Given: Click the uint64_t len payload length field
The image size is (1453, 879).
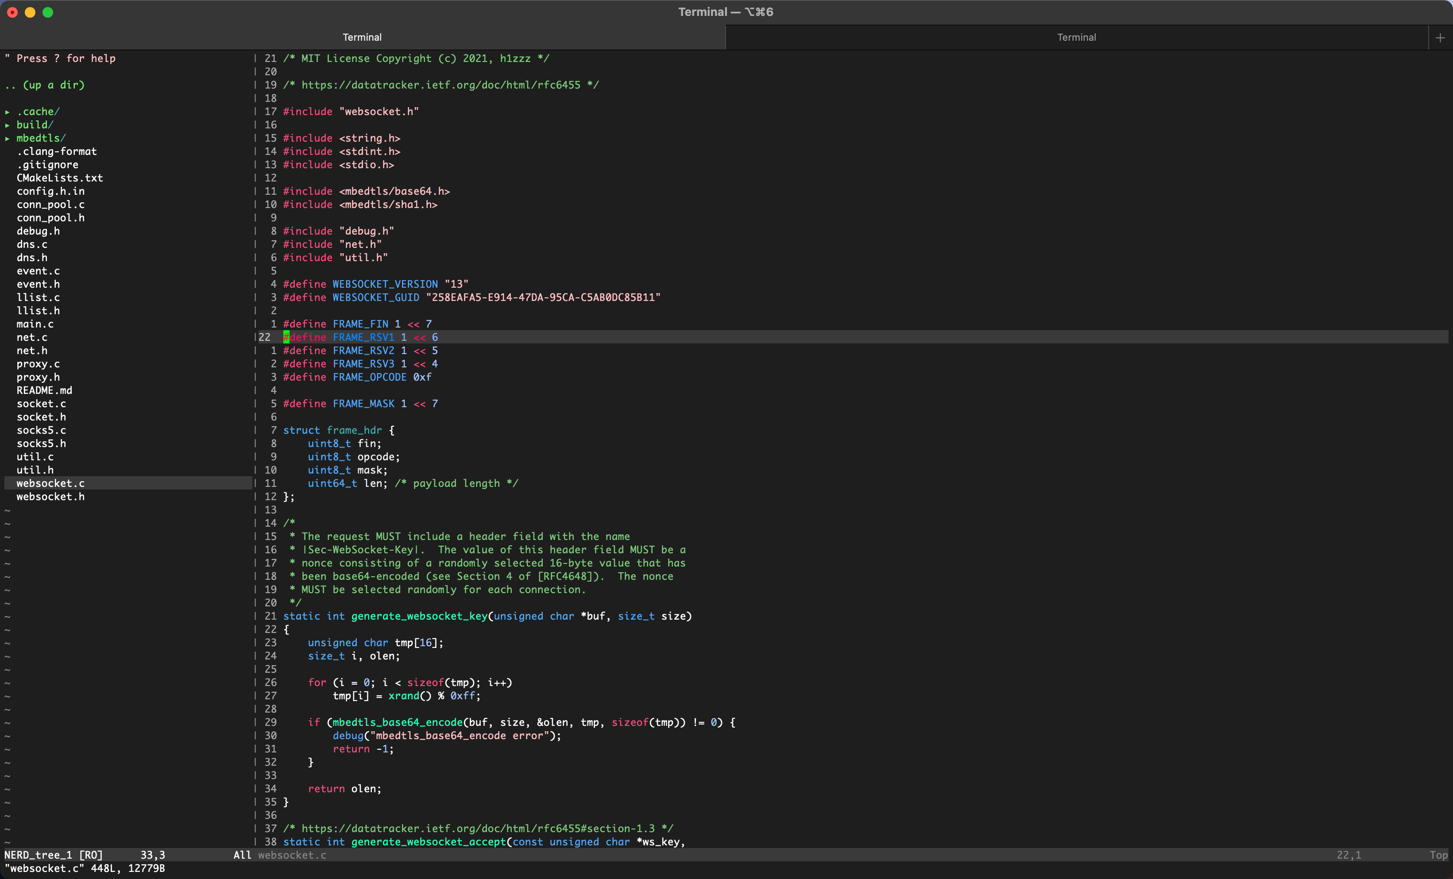Looking at the screenshot, I should pos(413,483).
